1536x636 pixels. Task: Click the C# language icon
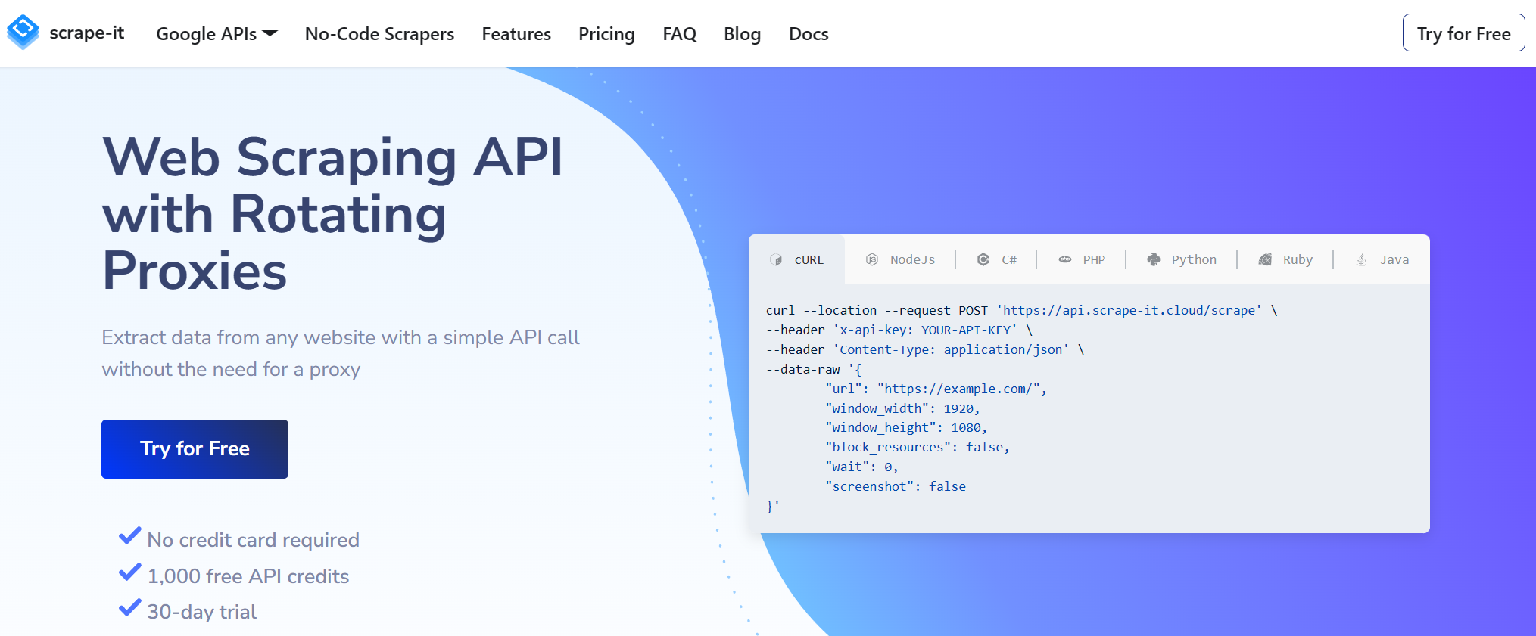click(983, 259)
